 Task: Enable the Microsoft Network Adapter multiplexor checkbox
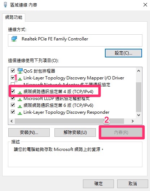pyautogui.click(x=13, y=84)
